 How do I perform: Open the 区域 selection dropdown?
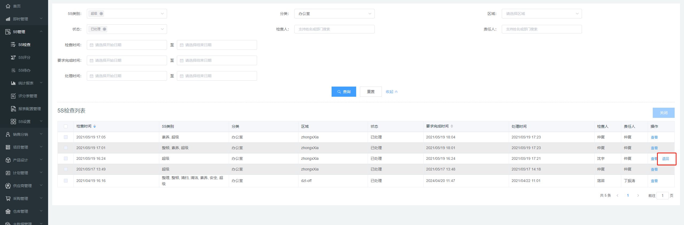tap(542, 14)
